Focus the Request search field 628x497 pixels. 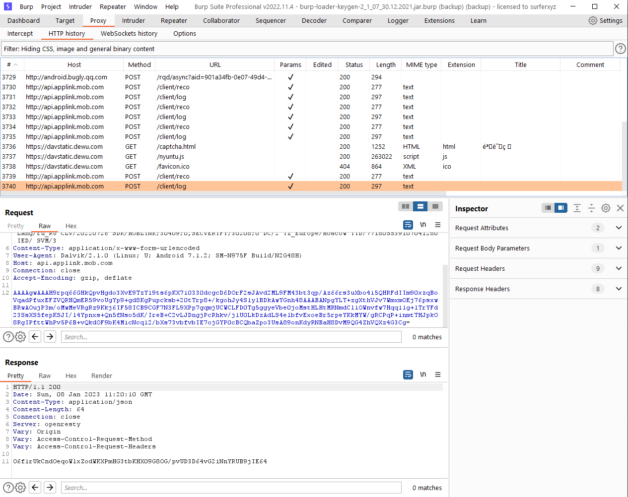231,337
